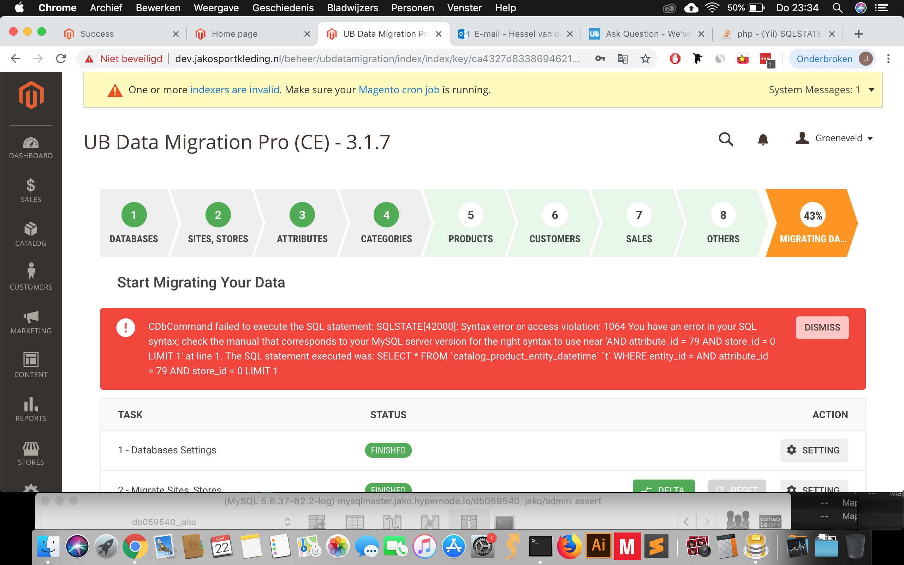Screen dimensions: 904x565
Task: Click the Google Translate icon in address bar
Action: 622,59
